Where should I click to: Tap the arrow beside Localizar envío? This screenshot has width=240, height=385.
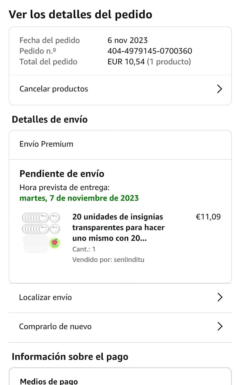point(220,297)
